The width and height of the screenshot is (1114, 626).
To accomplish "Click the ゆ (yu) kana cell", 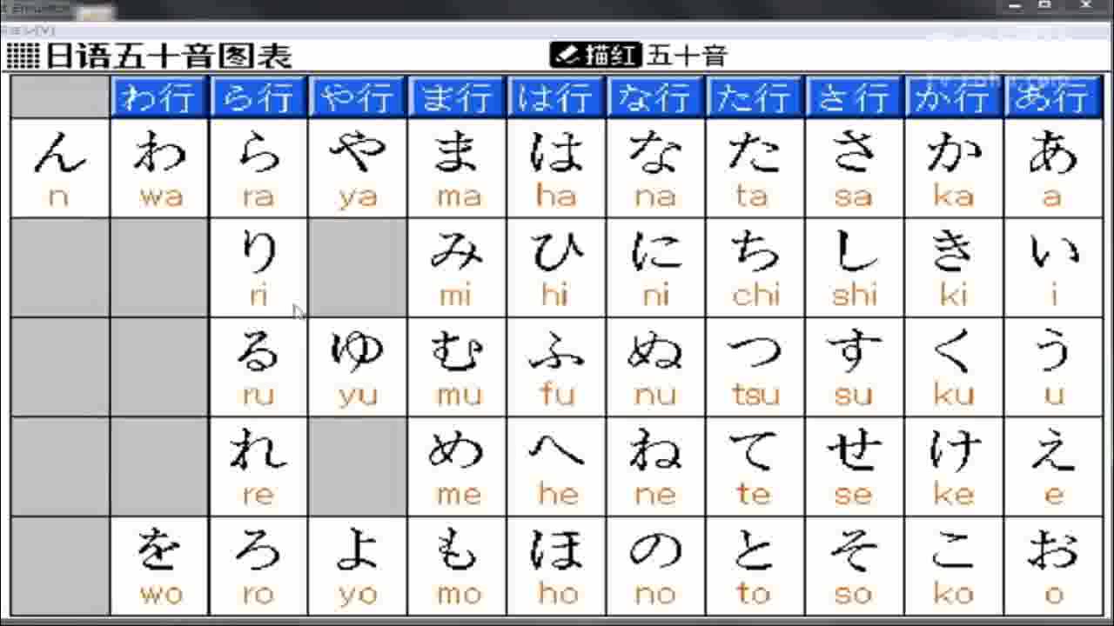I will coord(358,367).
